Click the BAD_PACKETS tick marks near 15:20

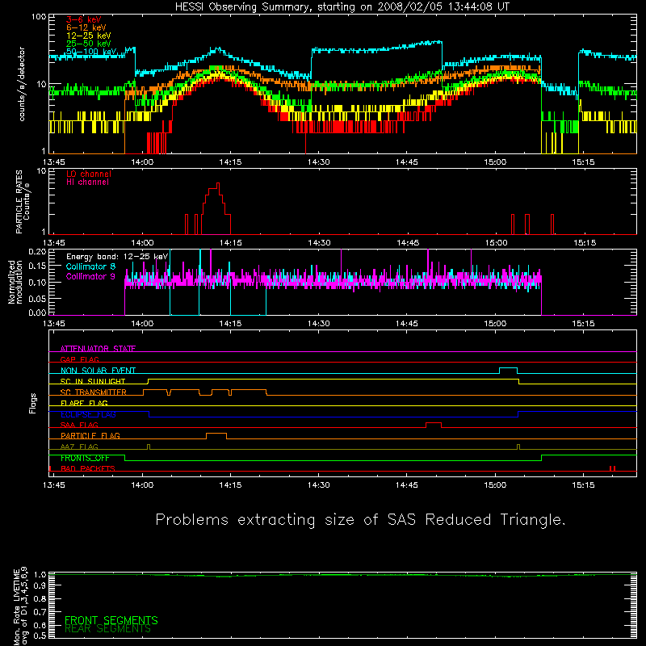tap(613, 468)
